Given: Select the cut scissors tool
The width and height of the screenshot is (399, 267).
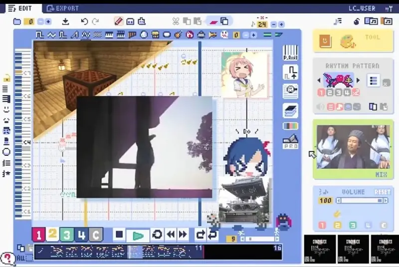Looking at the screenshot, I should (x=176, y=21).
